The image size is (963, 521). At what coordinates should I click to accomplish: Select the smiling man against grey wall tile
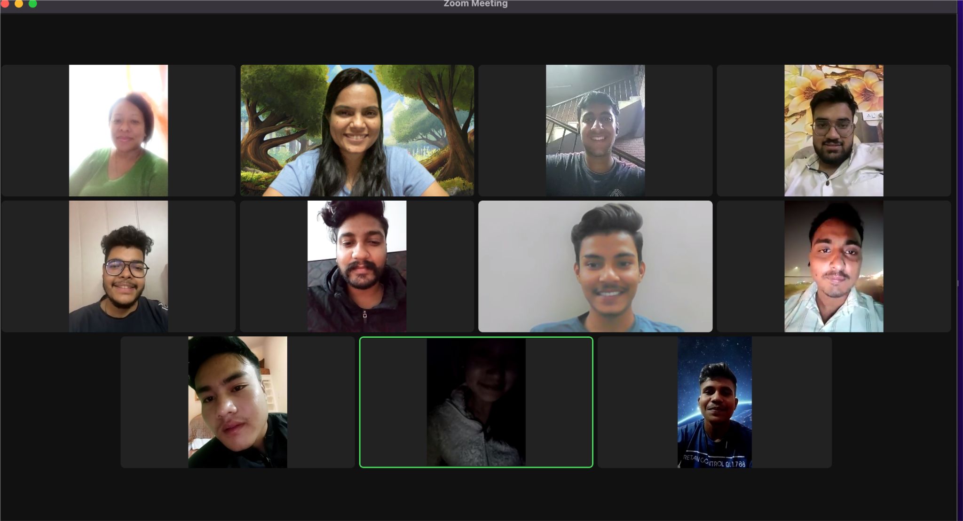[x=595, y=266]
